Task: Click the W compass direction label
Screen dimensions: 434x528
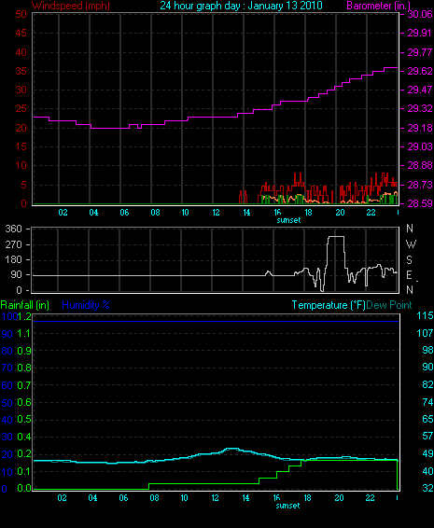Action: [411, 244]
